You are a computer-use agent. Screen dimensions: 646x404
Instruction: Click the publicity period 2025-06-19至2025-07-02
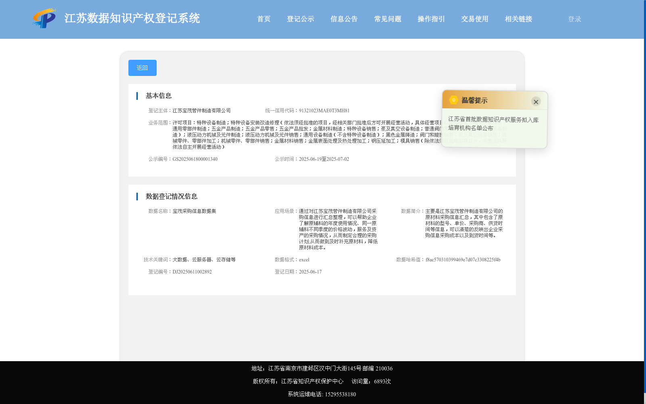[324, 159]
